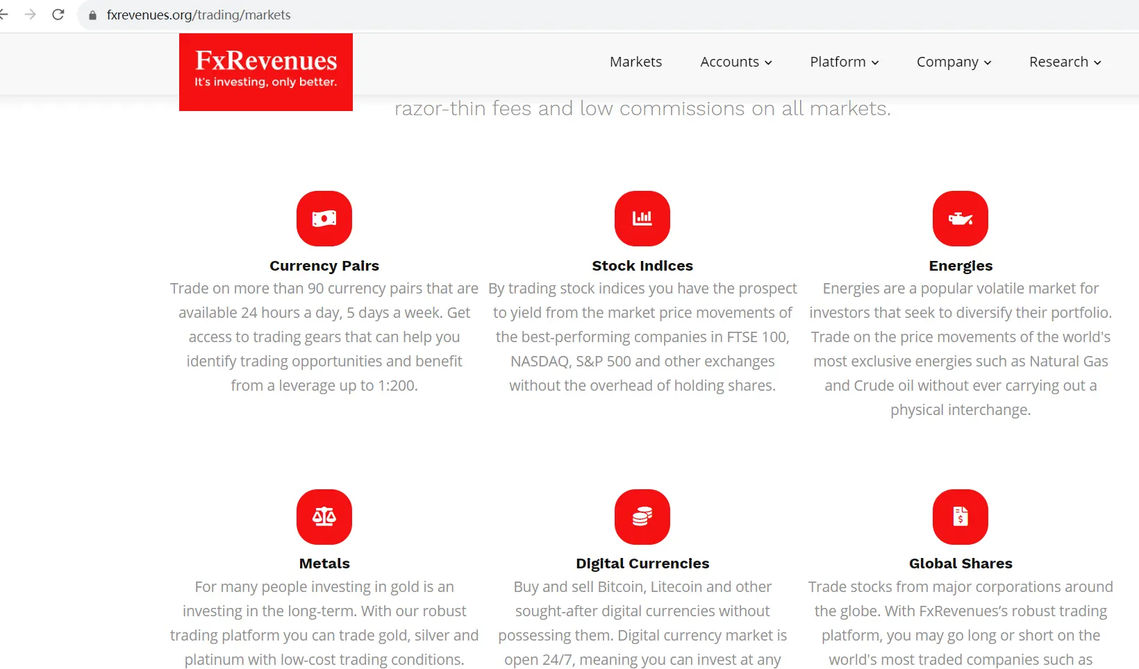Select the Global Shares heading
The width and height of the screenshot is (1139, 669).
pos(961,564)
